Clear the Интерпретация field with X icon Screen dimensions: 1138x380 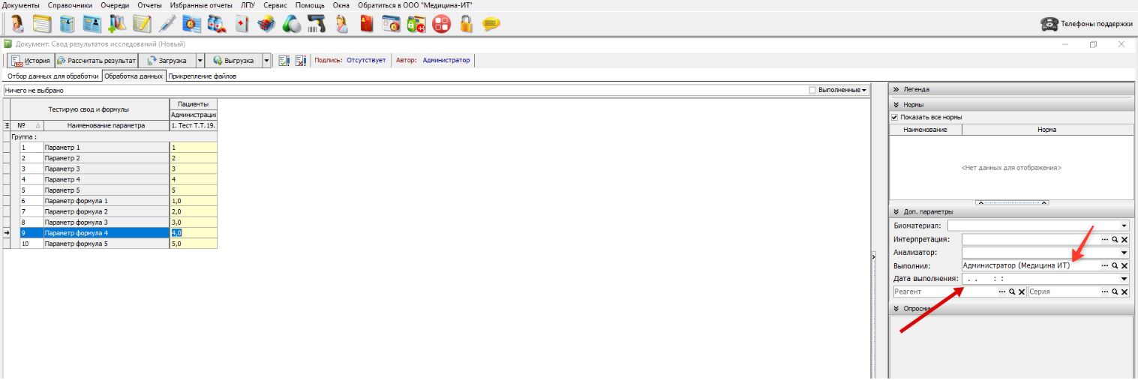click(x=1124, y=240)
